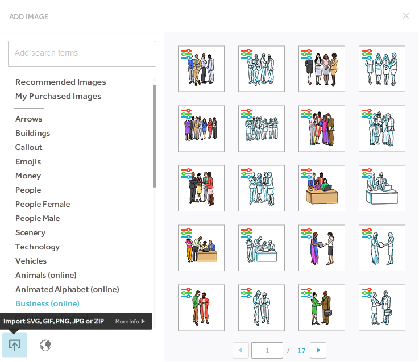Open the Callout category
The image size is (419, 362).
coord(28,147)
